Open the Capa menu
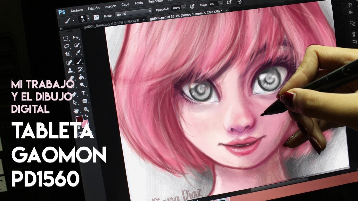The width and height of the screenshot is (358, 201). (x=125, y=4)
